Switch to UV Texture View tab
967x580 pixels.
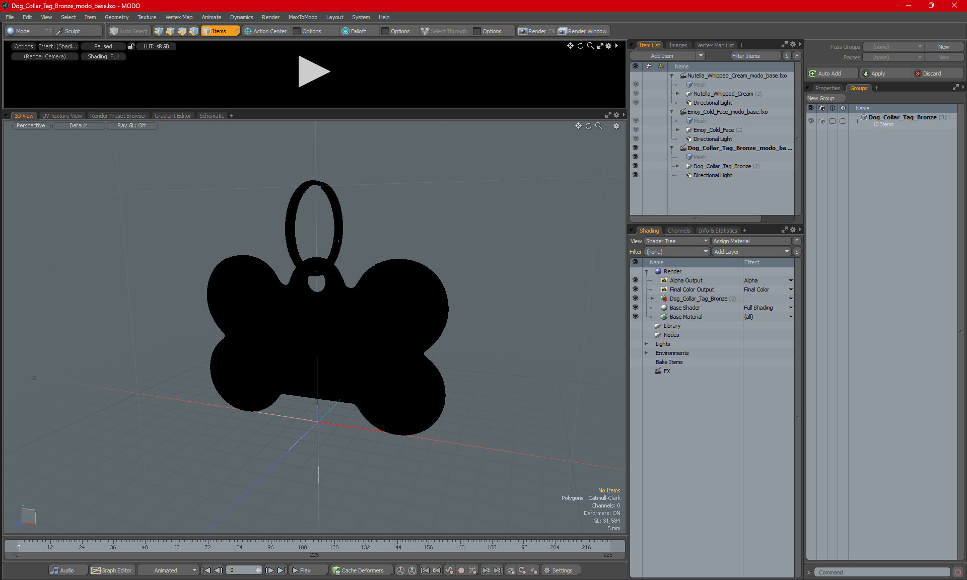[x=62, y=116]
